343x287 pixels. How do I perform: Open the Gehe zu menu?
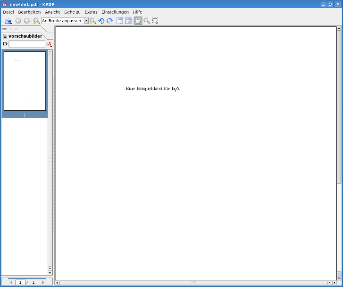coord(72,12)
